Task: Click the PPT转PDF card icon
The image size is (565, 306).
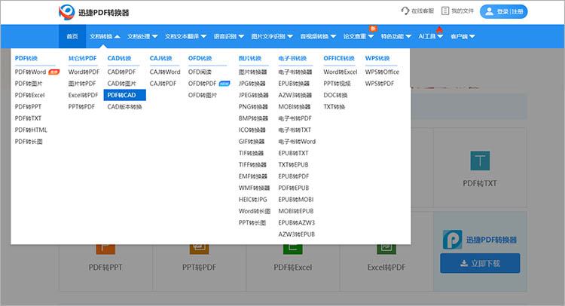Action: pos(200,249)
